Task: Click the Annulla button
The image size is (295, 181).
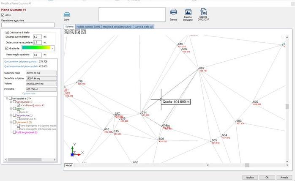Action: click(x=284, y=177)
